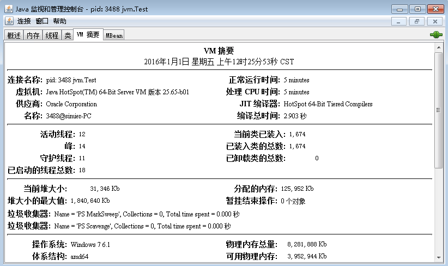Click the 正常运行时间 value 5 minutes

pos(296,80)
